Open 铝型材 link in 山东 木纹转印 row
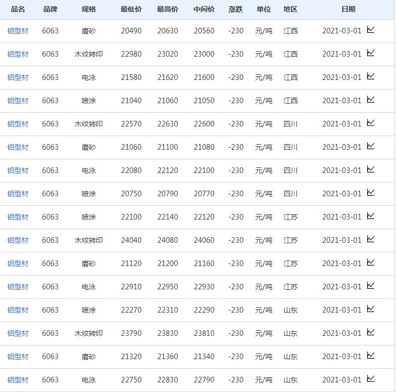396x392 pixels. (18, 333)
